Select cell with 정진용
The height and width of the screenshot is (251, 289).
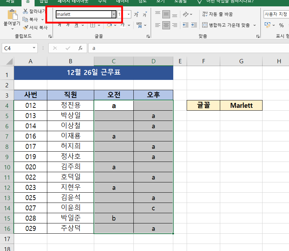(x=71, y=105)
